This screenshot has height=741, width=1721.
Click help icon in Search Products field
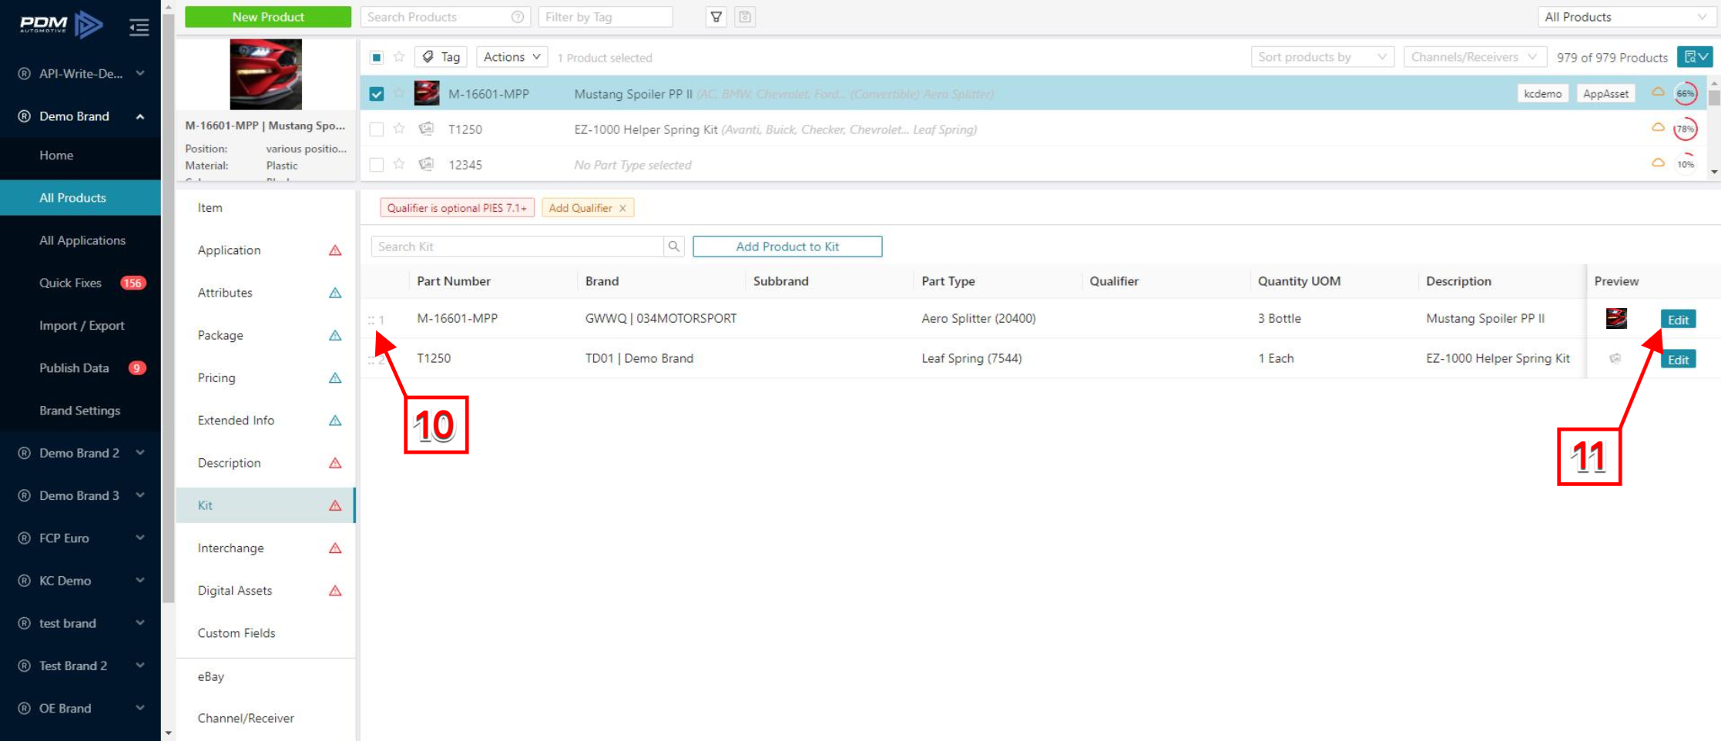tap(518, 17)
